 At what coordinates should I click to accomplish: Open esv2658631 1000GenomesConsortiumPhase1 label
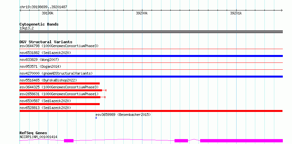click(x=59, y=94)
